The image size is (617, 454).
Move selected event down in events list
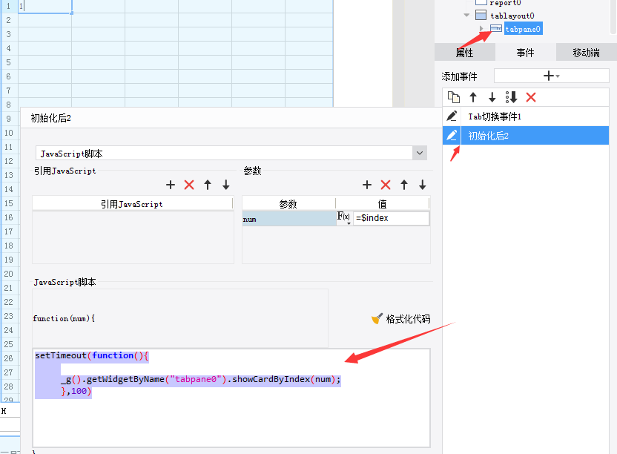[x=492, y=97]
